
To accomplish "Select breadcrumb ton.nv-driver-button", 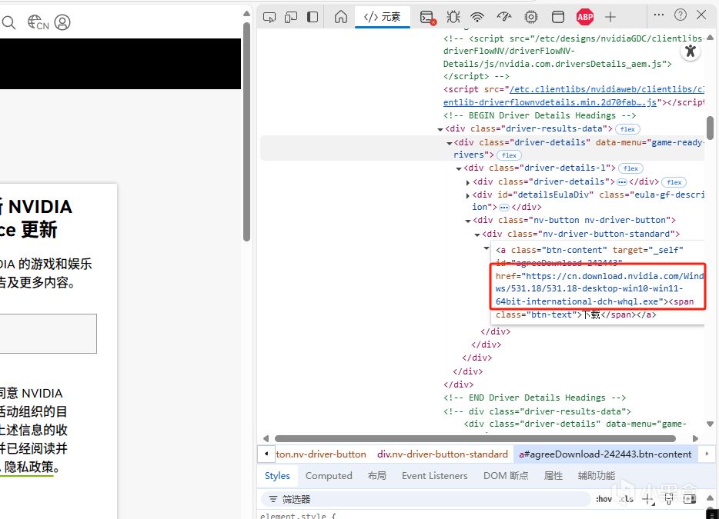I will point(321,454).
